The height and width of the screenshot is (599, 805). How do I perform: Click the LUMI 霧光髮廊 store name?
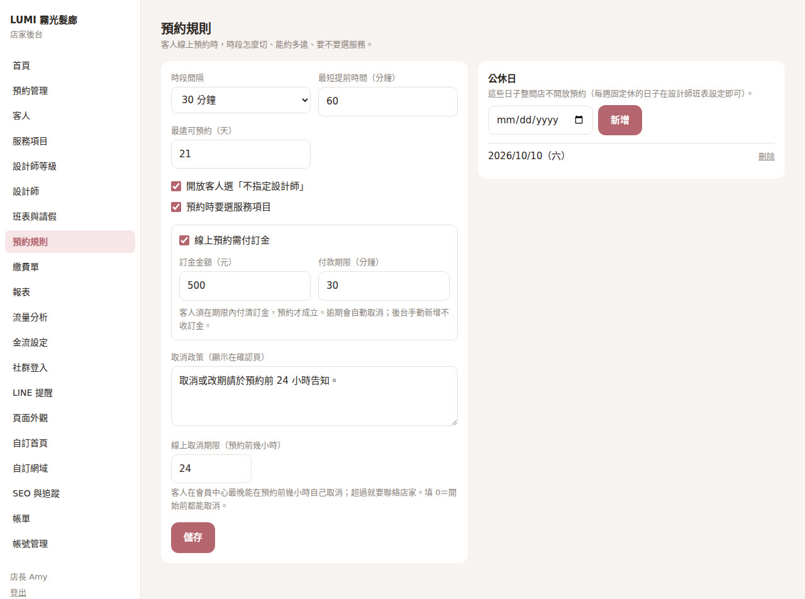click(x=44, y=20)
